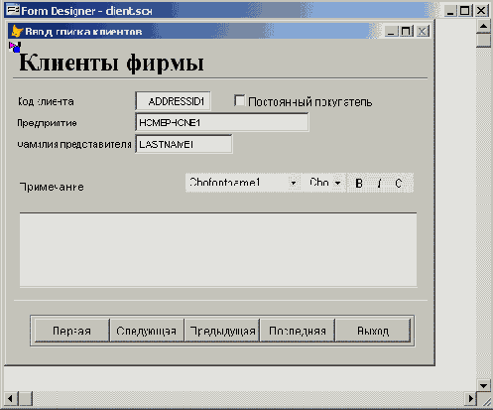Select the LASTNAME1 text field
The height and width of the screenshot is (410, 493).
pos(184,144)
